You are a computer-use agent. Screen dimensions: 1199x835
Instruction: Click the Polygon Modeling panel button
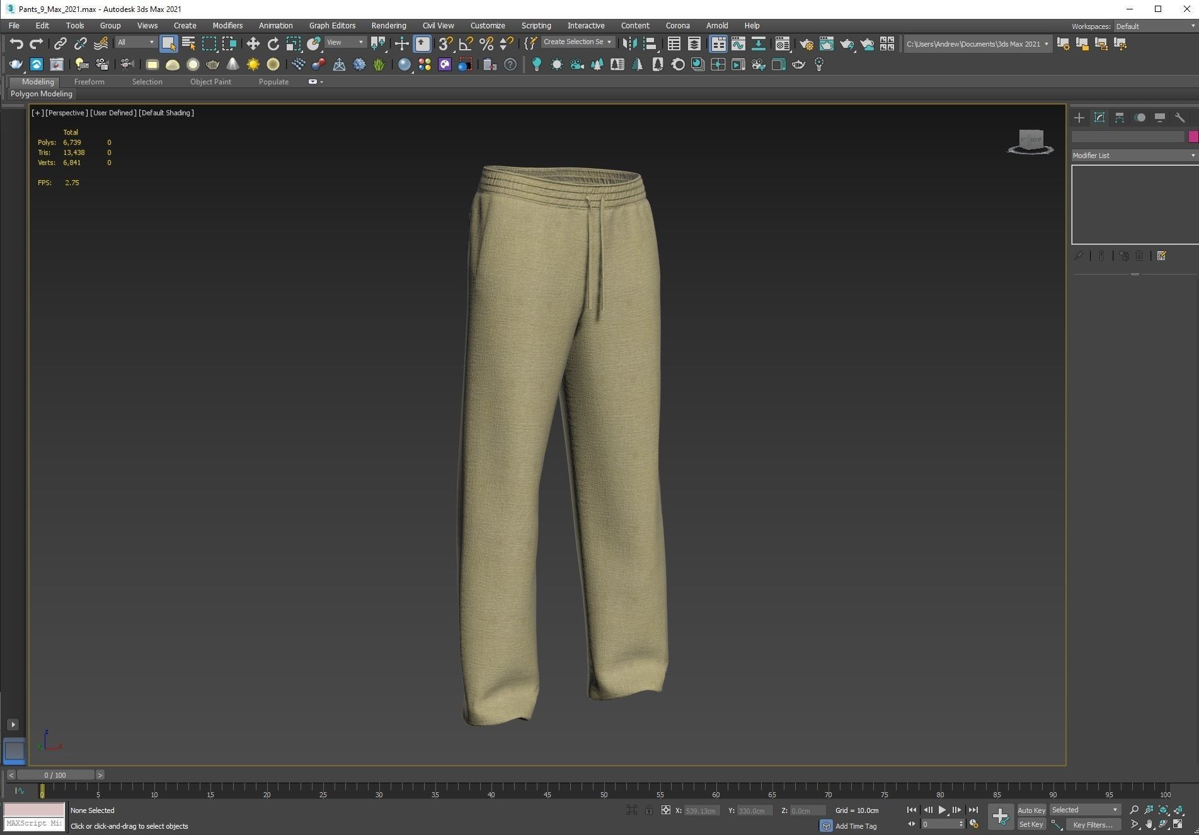(42, 94)
